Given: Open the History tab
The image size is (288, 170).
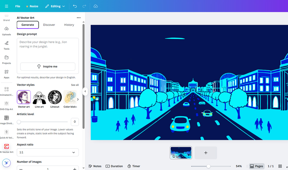Looking at the screenshot, I should point(69,25).
